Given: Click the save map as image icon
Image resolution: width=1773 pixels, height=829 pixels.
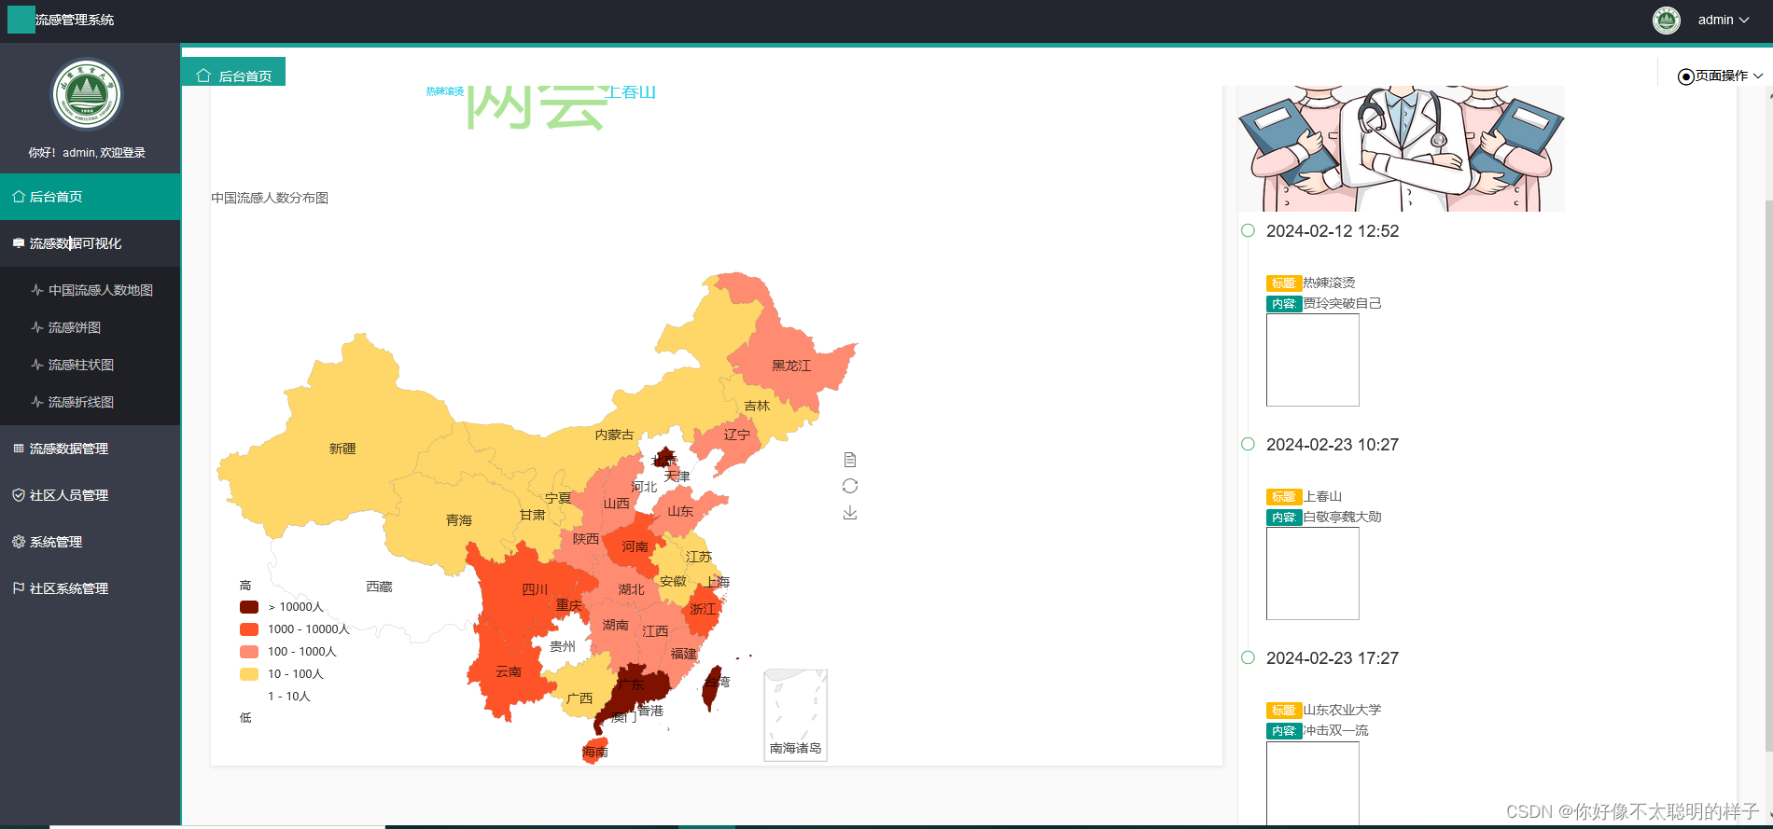Looking at the screenshot, I should coord(849,513).
